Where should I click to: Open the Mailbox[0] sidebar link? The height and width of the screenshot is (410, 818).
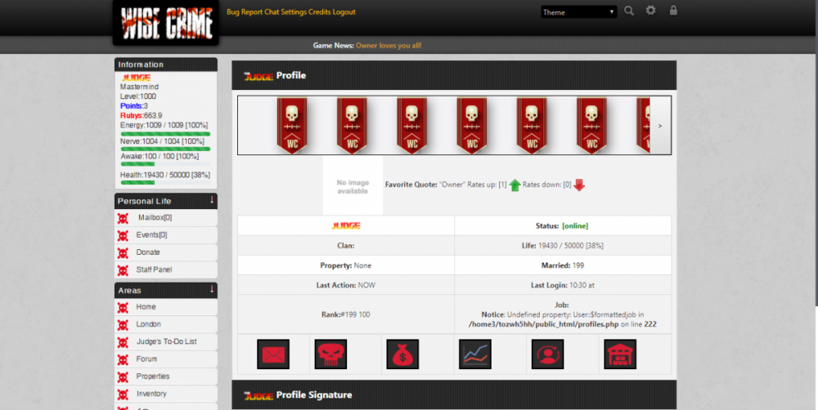point(155,218)
